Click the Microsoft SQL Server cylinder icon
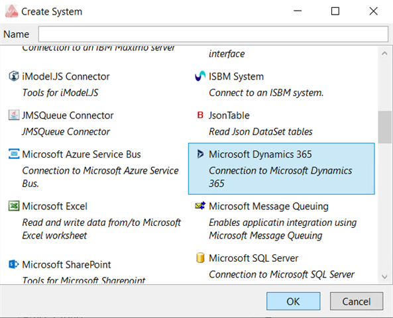393x318 pixels. tap(200, 258)
